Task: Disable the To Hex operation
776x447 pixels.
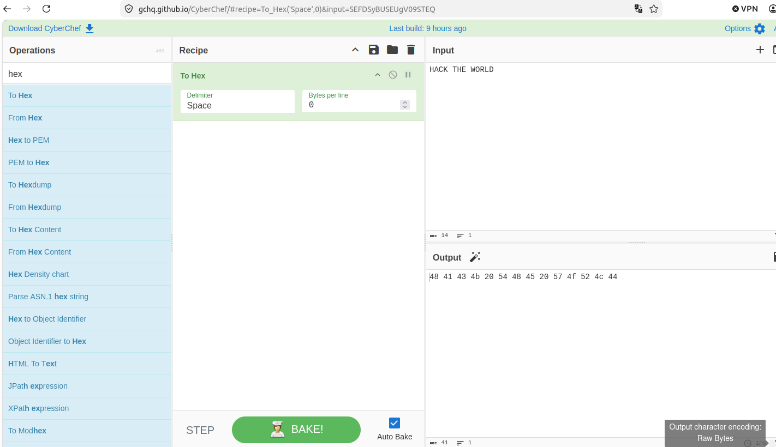Action: 393,75
